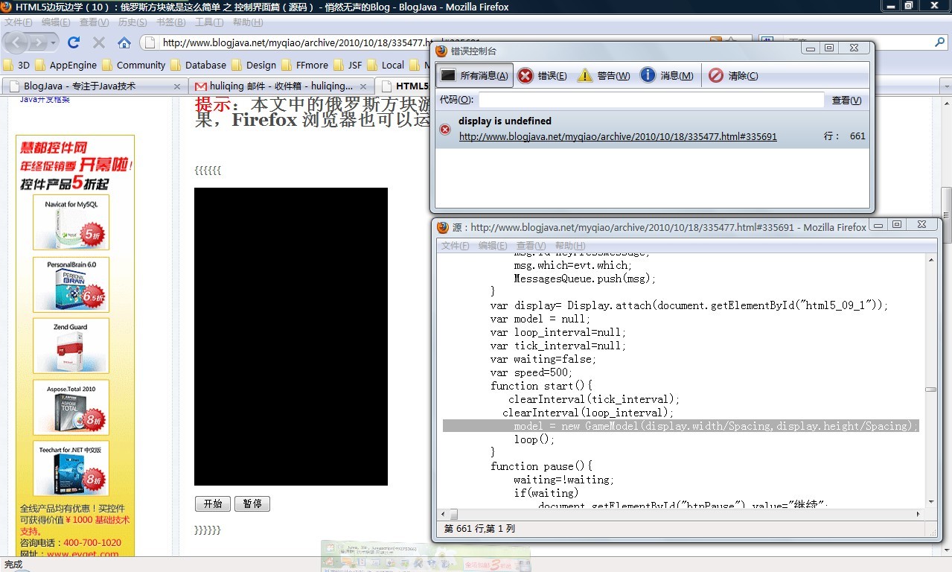Click the 慧都控件网 ad banner header
The image size is (952, 572).
75,165
